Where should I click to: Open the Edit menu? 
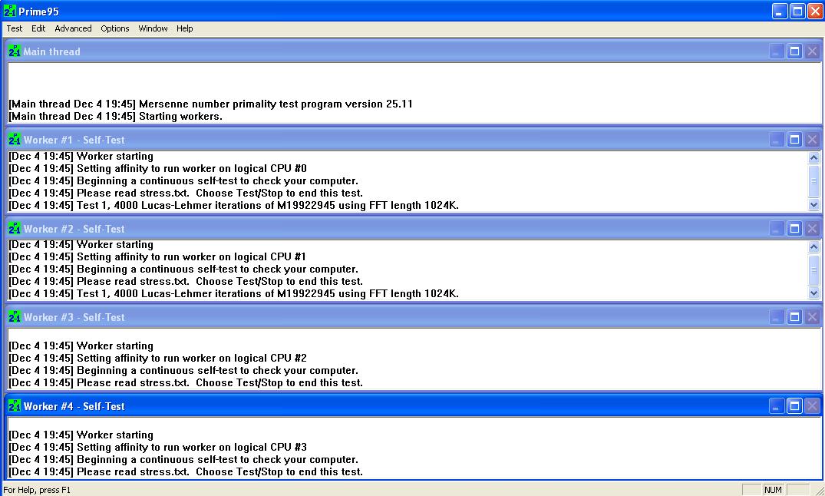click(38, 28)
